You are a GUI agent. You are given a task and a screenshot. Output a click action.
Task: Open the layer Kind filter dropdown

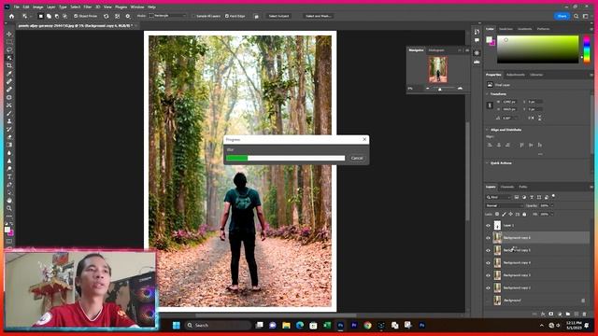(x=498, y=197)
